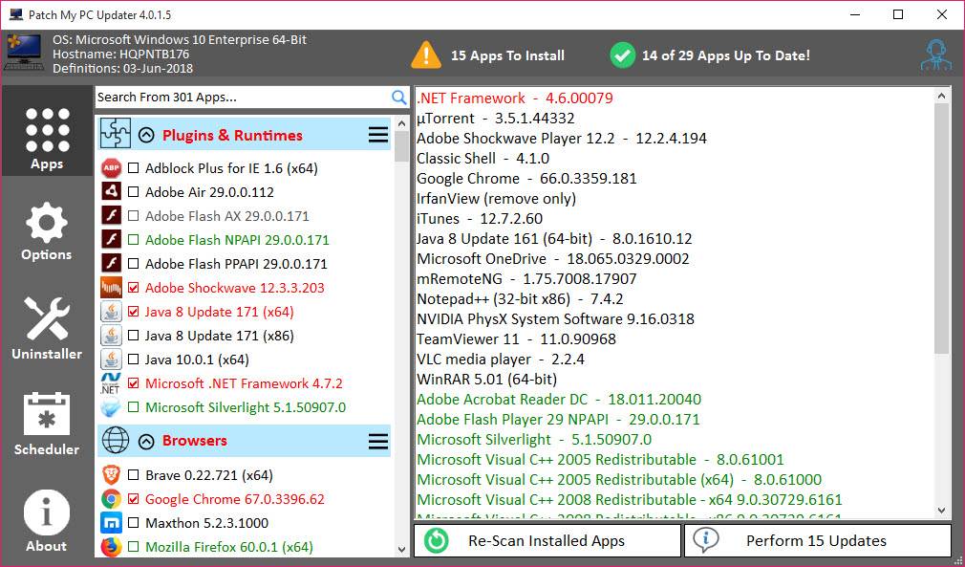Click the Browsers globe icon
This screenshot has width=965, height=567.
115,440
